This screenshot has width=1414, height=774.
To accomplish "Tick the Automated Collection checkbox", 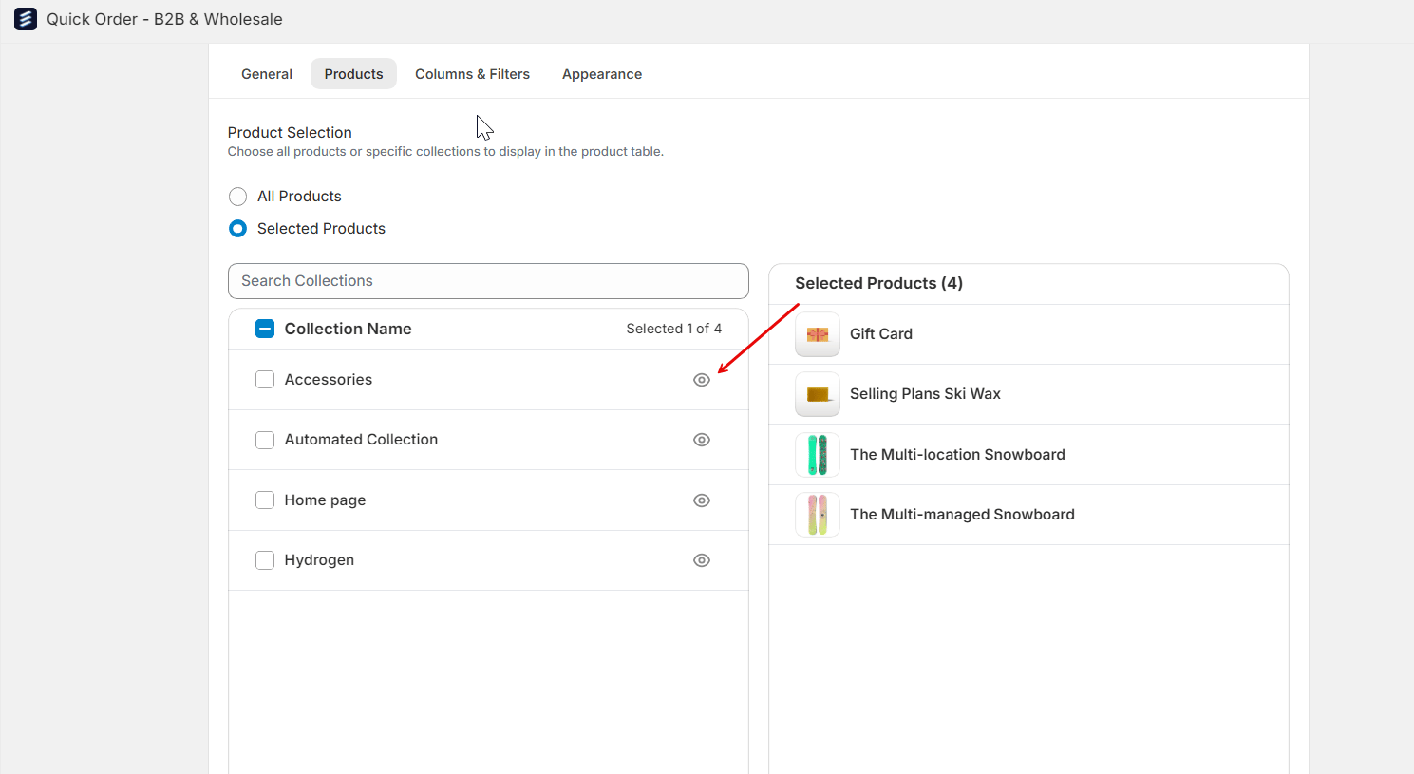I will 265,440.
